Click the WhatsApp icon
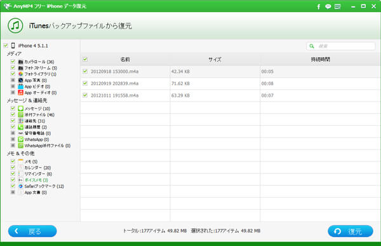Image resolution: width=381 pixels, height=246 pixels. tap(21, 139)
